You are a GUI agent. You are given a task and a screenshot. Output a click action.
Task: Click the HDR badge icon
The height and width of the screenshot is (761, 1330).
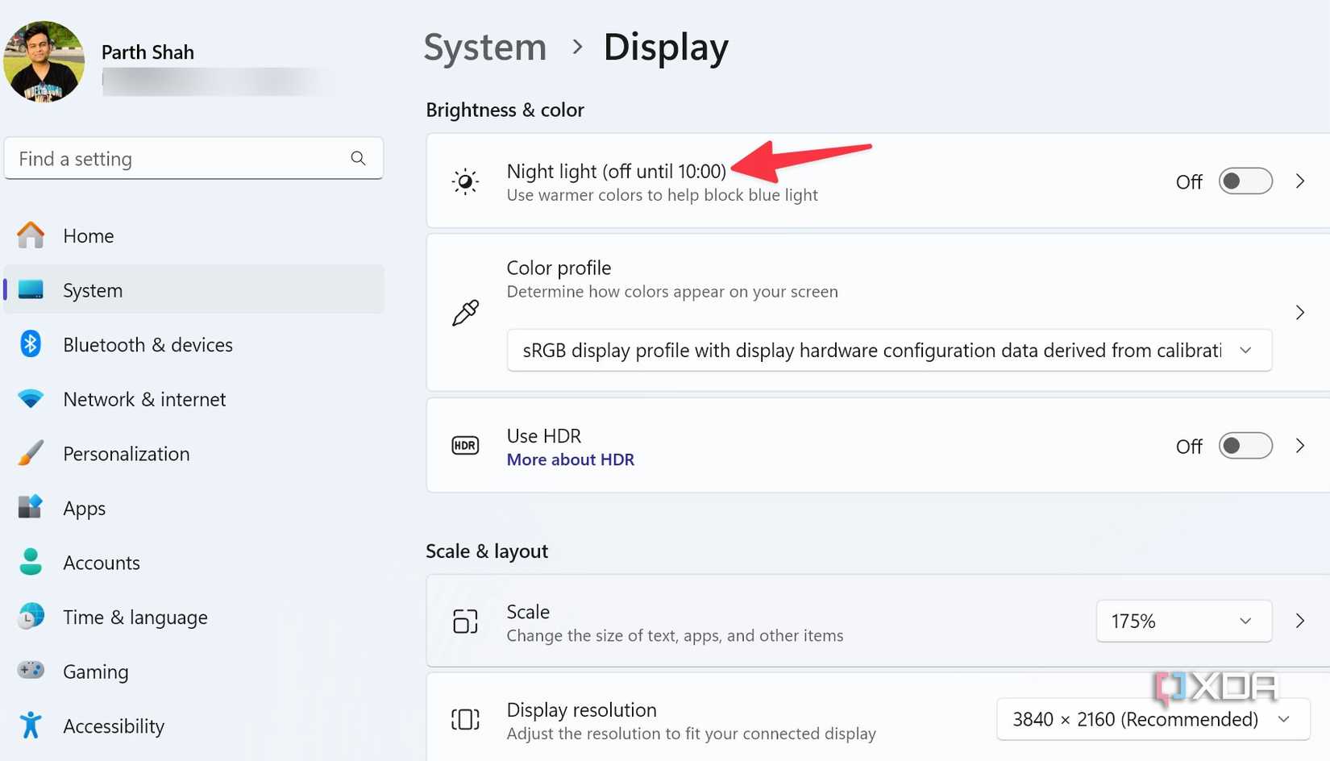coord(465,445)
